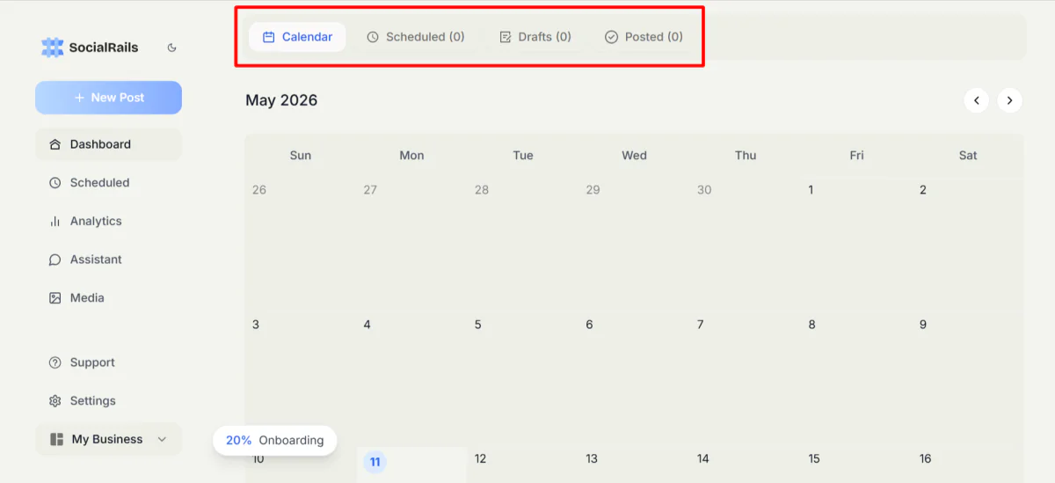Click the My Business chevron arrow
This screenshot has width=1055, height=483.
tap(162, 439)
